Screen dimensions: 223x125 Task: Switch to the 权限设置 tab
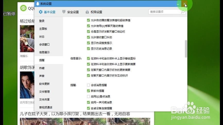click(x=94, y=12)
